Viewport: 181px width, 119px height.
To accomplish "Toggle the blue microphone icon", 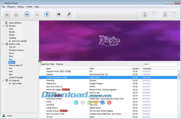I will (47, 14).
